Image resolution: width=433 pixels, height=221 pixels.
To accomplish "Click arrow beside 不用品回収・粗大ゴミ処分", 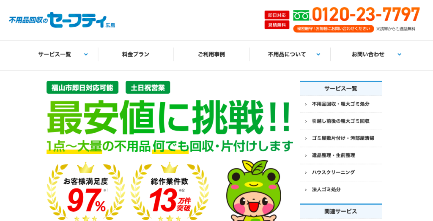I will [306, 104].
